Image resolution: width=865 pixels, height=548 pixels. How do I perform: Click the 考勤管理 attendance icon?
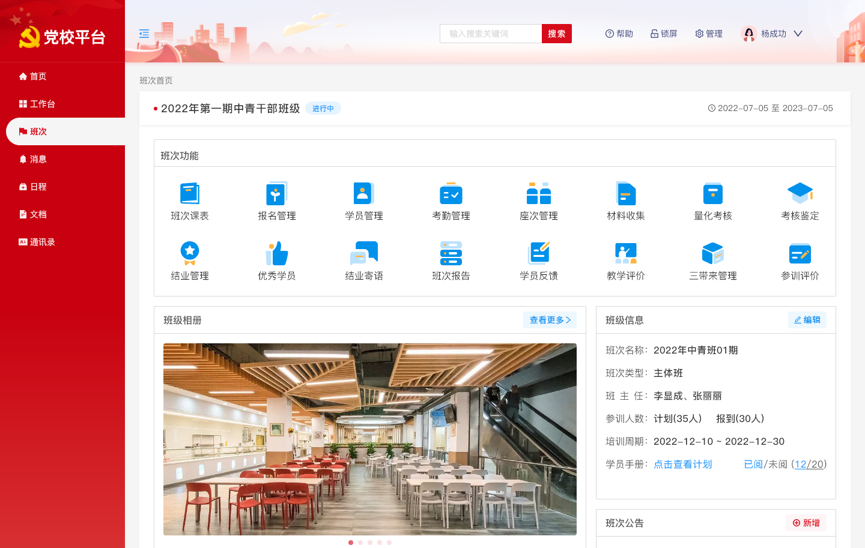point(451,194)
